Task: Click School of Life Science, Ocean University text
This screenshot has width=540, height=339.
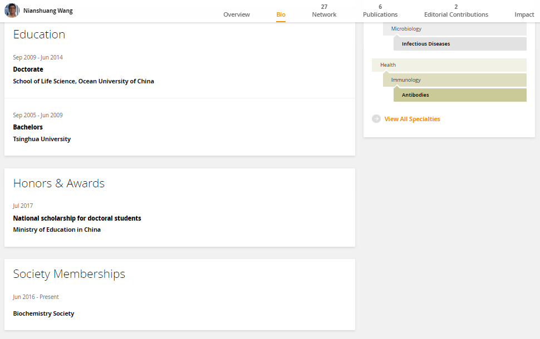Action: pos(84,81)
